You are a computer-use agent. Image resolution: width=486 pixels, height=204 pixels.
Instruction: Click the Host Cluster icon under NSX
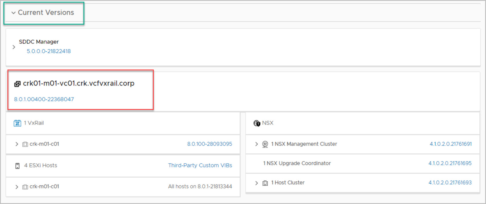click(265, 183)
